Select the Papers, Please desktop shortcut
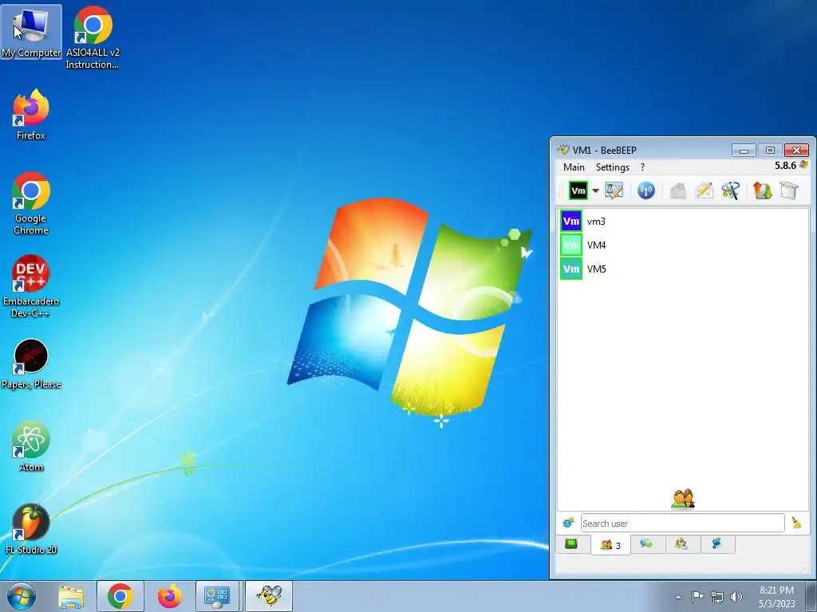Image resolution: width=817 pixels, height=612 pixels. pyautogui.click(x=31, y=363)
